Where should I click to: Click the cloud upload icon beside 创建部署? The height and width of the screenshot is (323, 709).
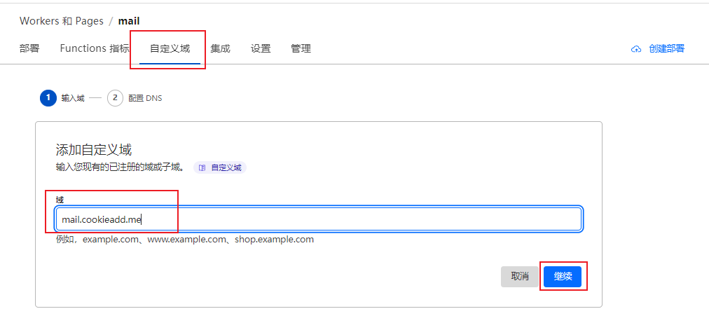[636, 49]
